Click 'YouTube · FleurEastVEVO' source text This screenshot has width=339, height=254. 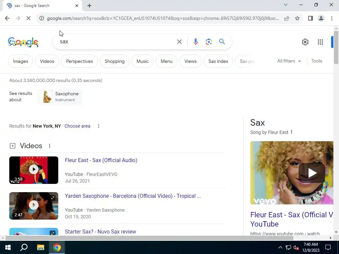91,174
